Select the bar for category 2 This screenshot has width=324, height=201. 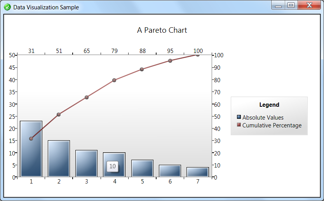[59, 159]
